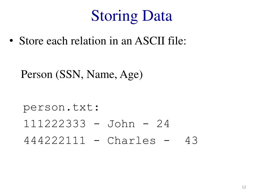Click the name Charles
This screenshot has width=262, height=196.
pos(132,141)
